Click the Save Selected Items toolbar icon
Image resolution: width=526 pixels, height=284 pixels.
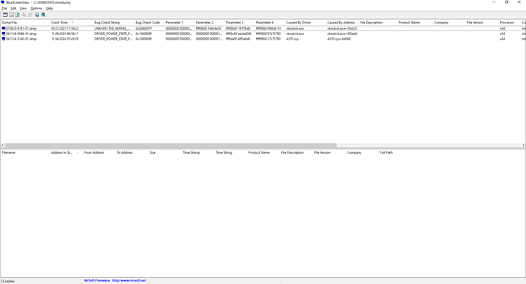pos(11,14)
